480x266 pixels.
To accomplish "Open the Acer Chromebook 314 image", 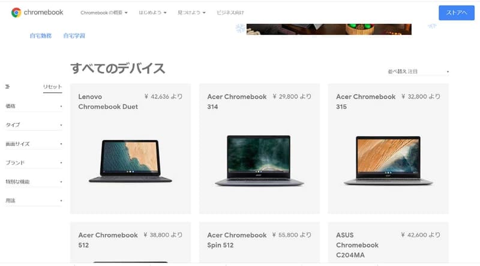I will [x=259, y=160].
